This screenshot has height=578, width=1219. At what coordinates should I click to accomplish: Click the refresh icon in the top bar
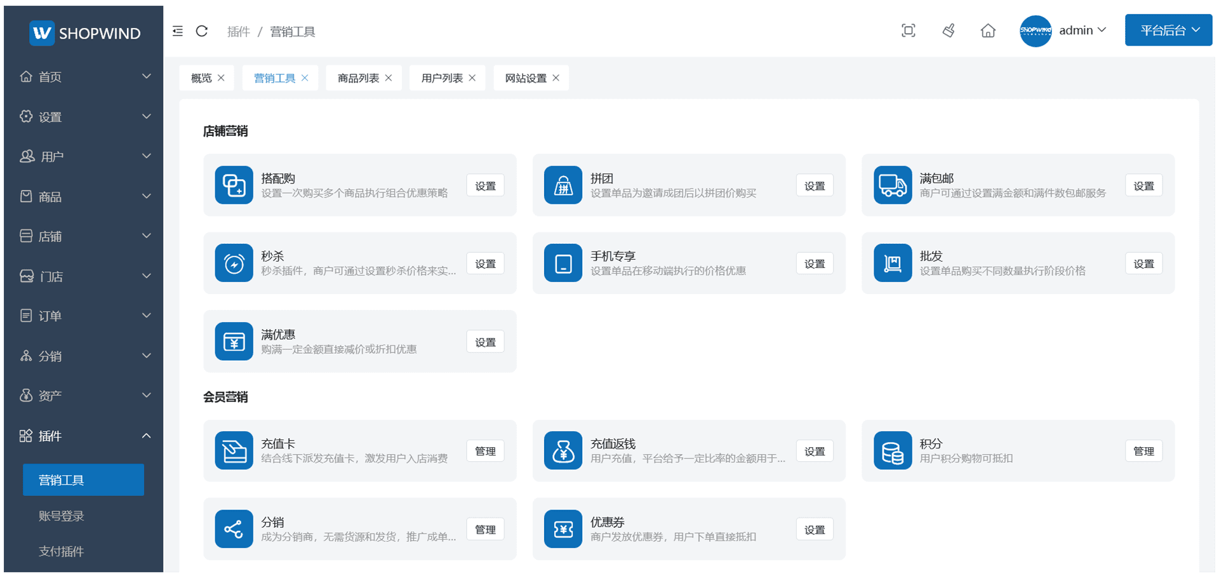[x=202, y=31]
